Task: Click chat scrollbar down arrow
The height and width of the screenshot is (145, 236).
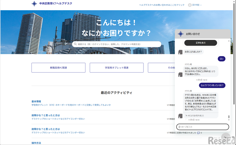Action: [229, 120]
